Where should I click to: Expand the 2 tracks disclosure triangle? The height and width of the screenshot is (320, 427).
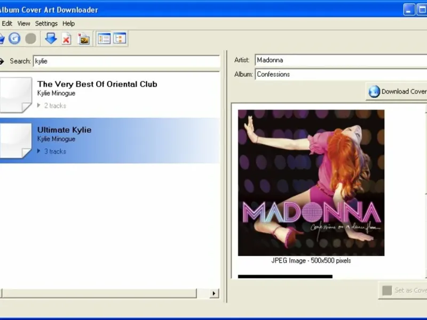pos(38,105)
